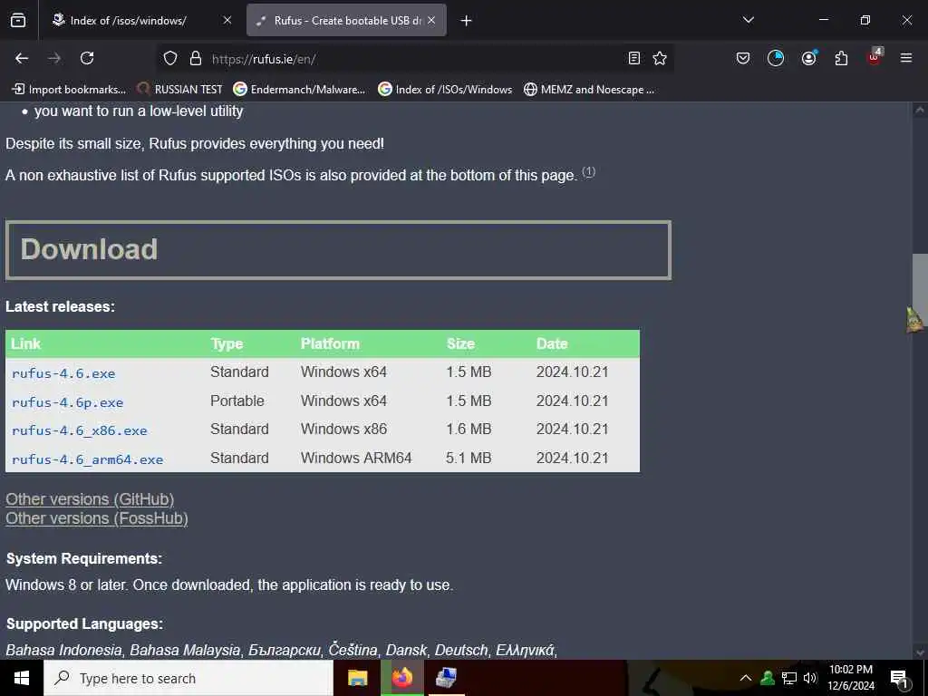This screenshot has height=696, width=928.
Task: Click the 5.1 MB size cell
Action: click(469, 458)
